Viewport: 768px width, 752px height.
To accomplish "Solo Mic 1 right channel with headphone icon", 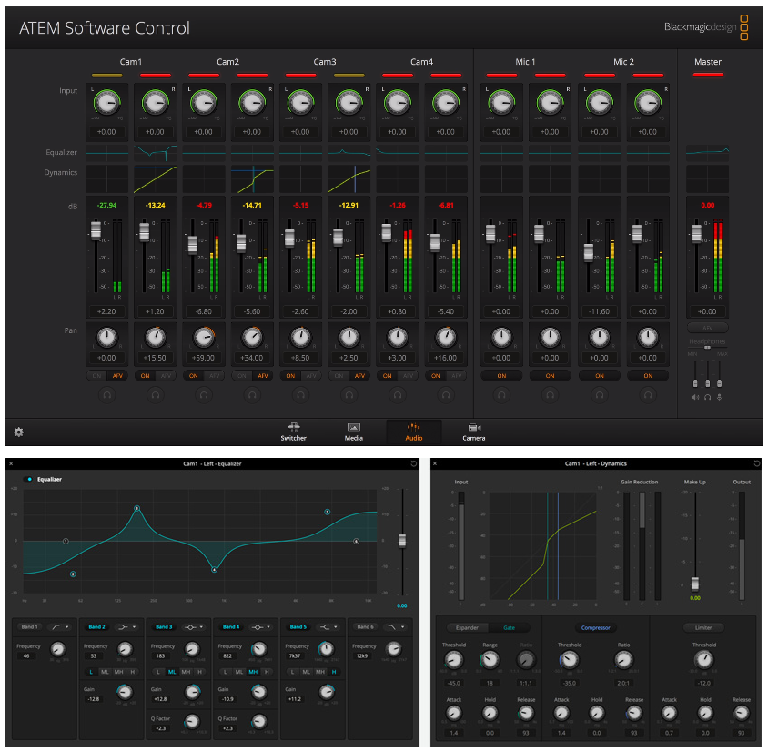I will [550, 394].
